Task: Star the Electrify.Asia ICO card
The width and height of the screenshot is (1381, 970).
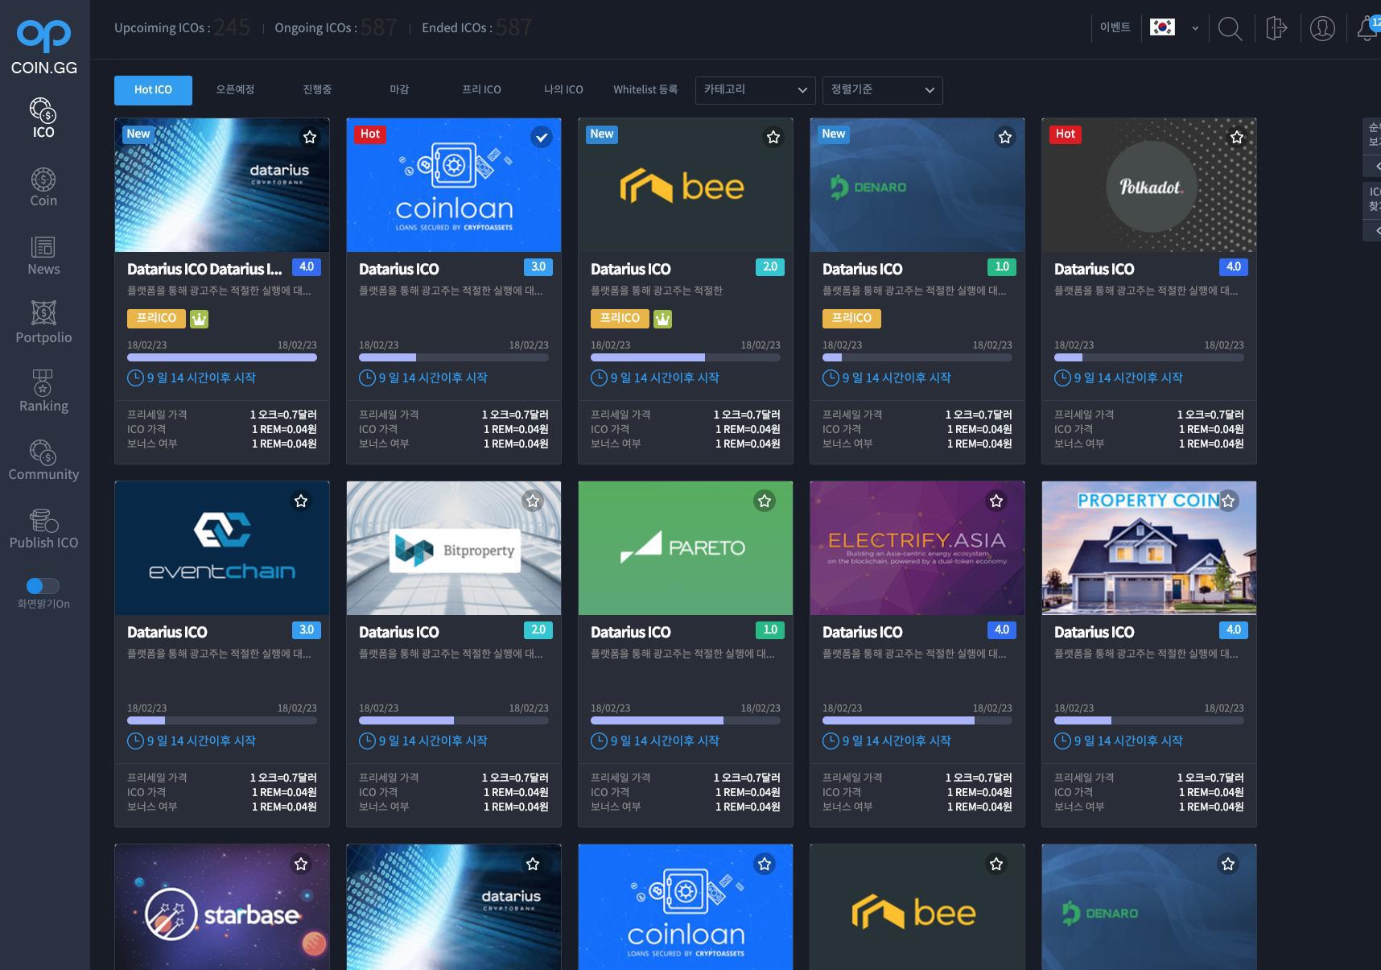Action: (x=996, y=501)
